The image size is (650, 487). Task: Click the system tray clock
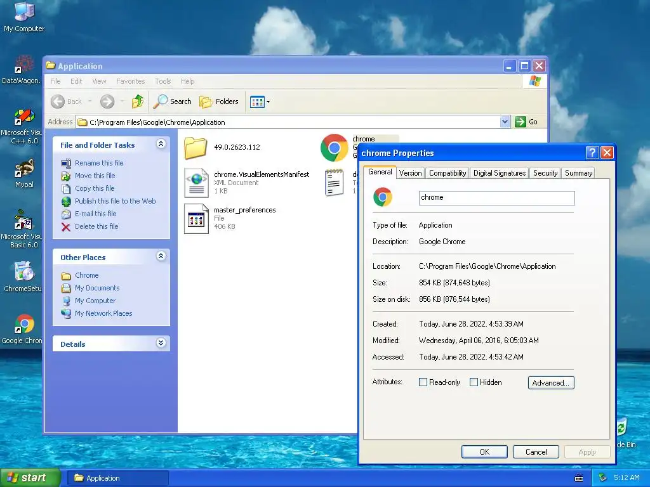pyautogui.click(x=627, y=478)
